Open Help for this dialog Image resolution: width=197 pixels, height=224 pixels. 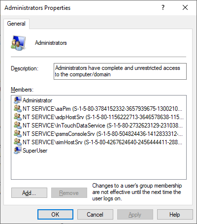(175, 214)
